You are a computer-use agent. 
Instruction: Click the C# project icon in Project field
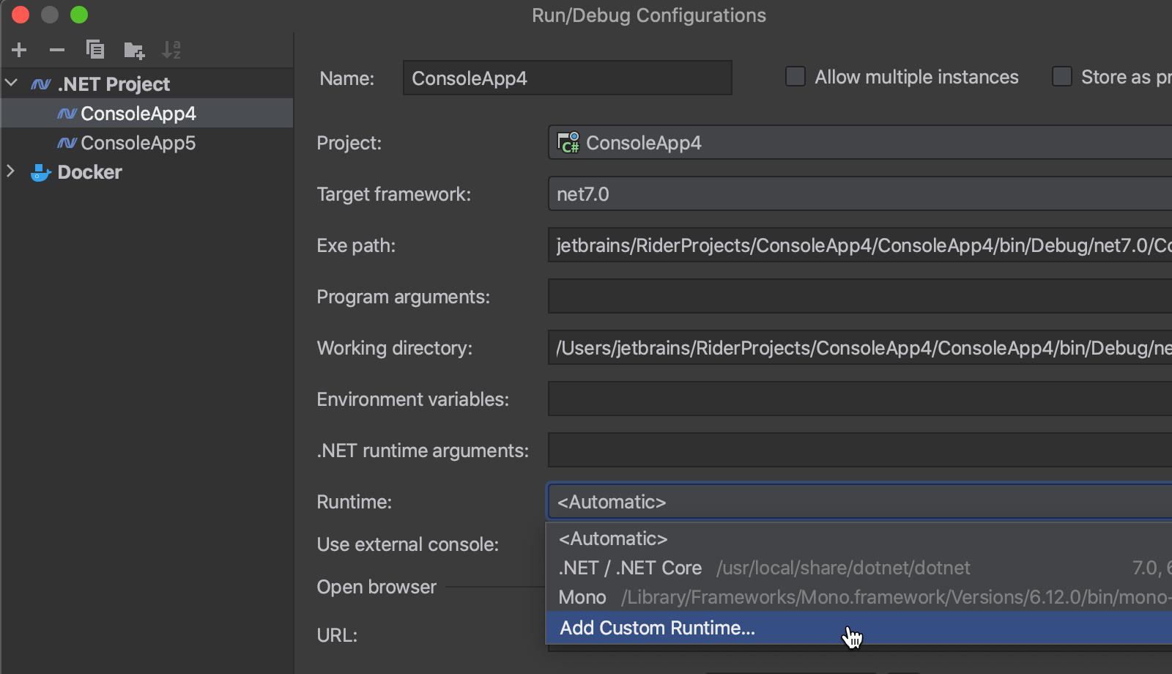(x=568, y=143)
